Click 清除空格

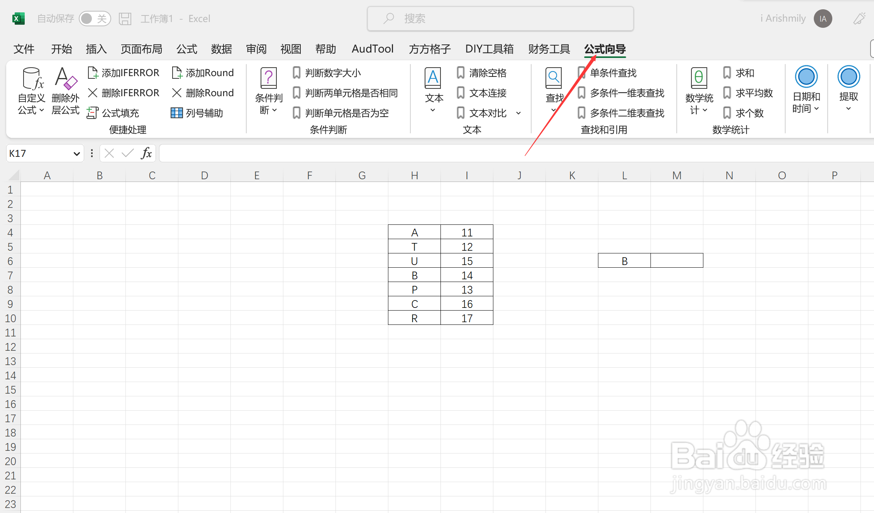point(481,73)
